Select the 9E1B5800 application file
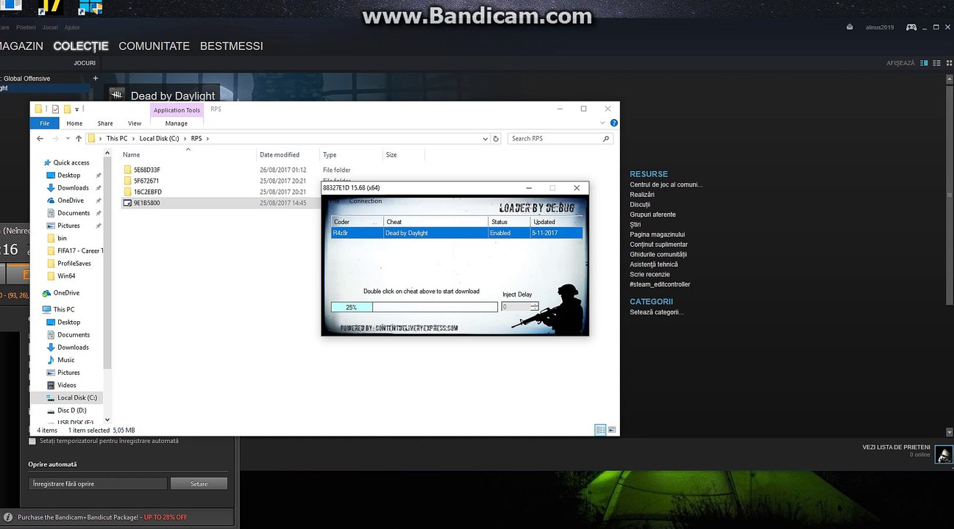 click(x=146, y=203)
